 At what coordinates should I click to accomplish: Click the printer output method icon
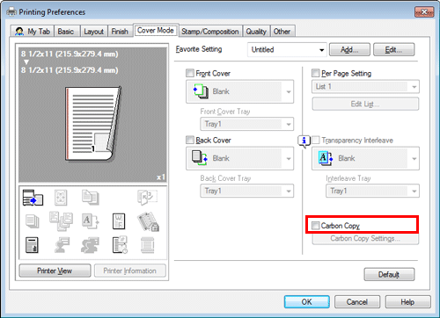pyautogui.click(x=33, y=198)
